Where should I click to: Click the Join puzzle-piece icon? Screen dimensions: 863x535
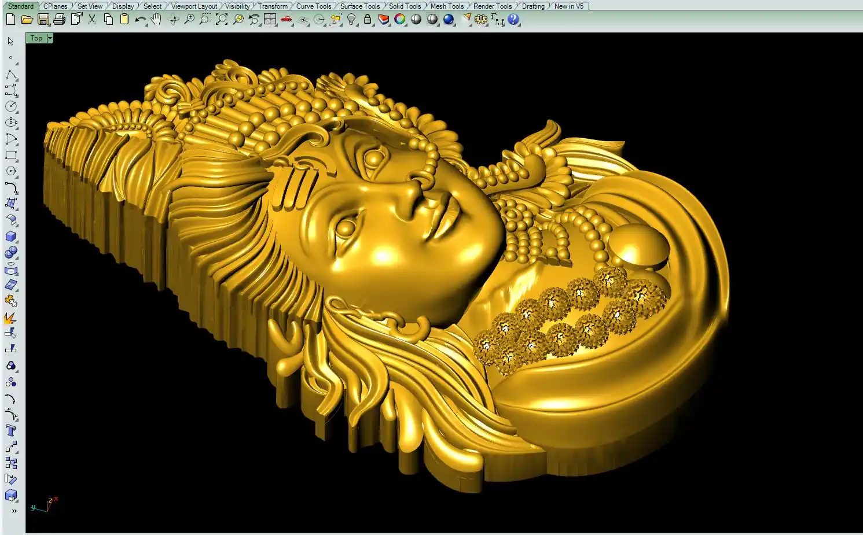click(11, 301)
